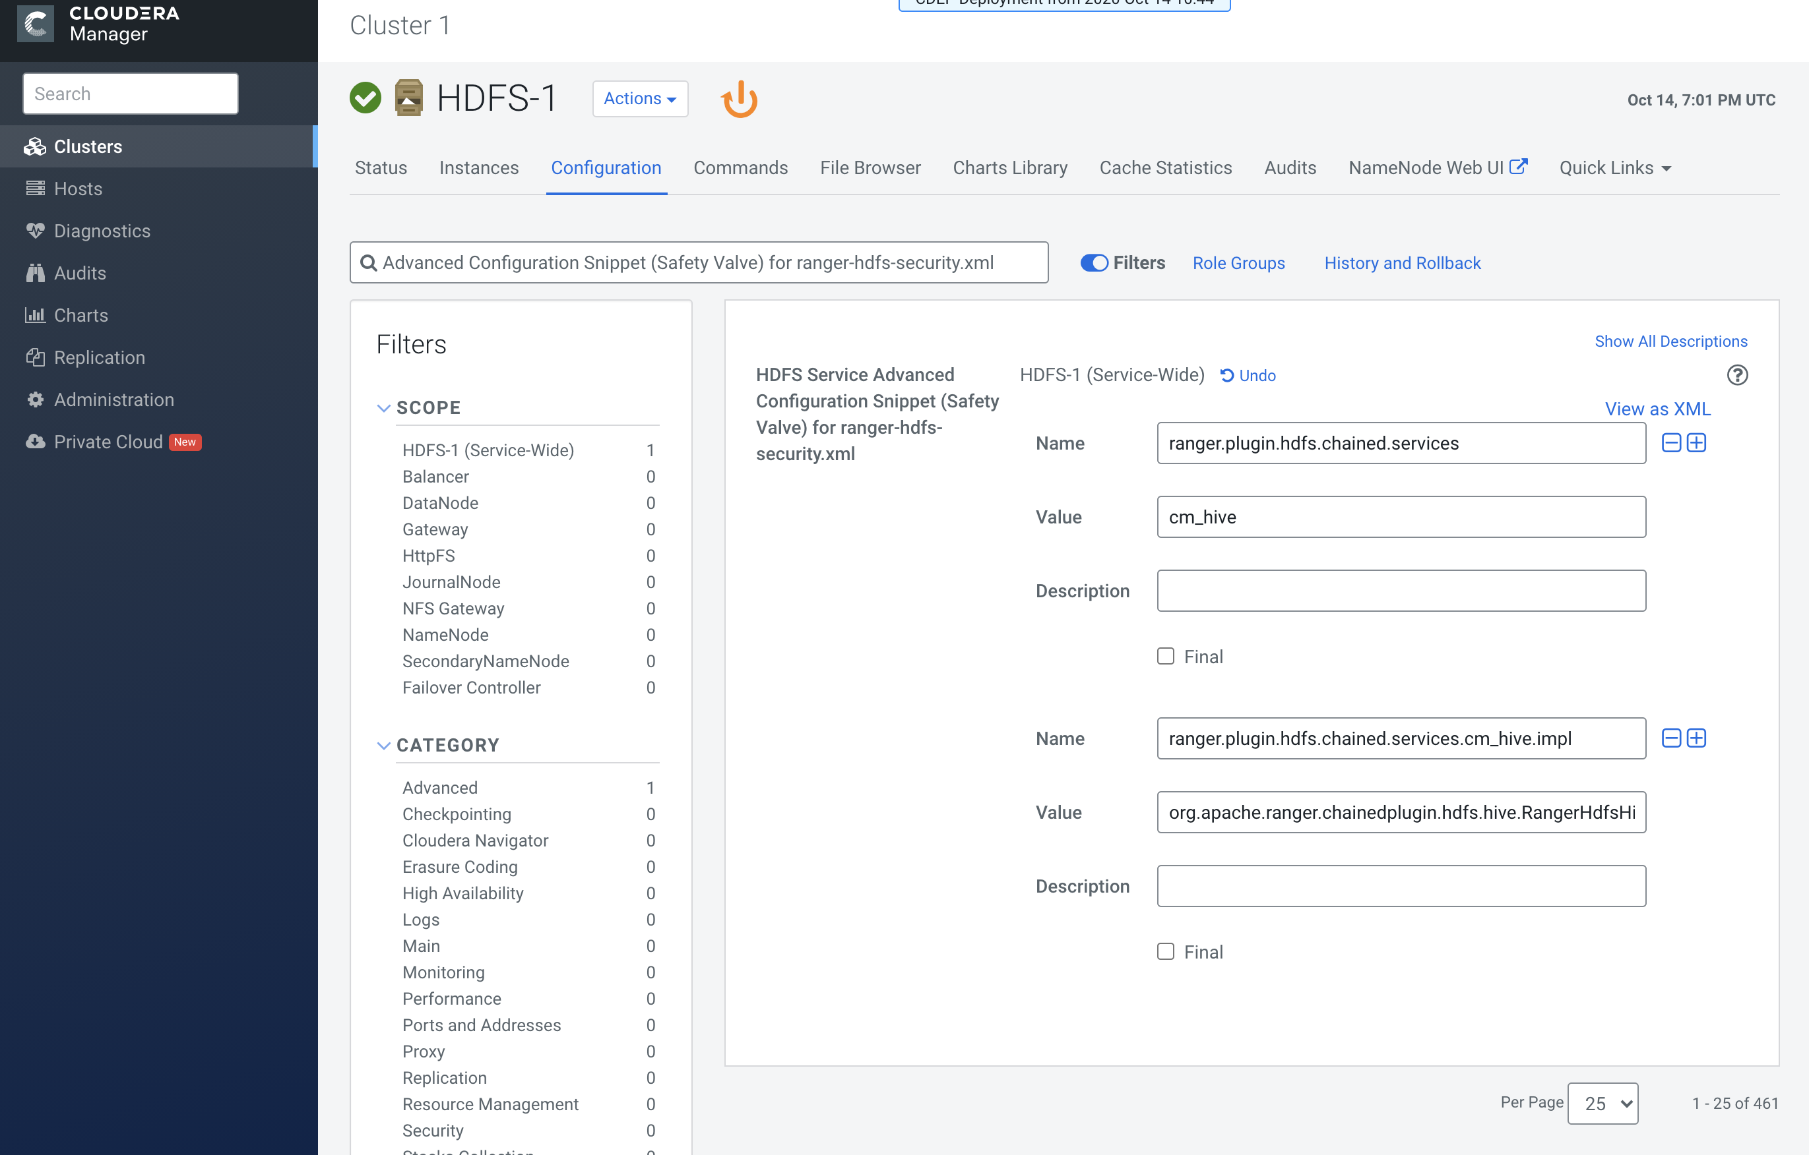Viewport: 1809px width, 1155px height.
Task: Collapse the SCOPE filter section
Action: tap(383, 407)
